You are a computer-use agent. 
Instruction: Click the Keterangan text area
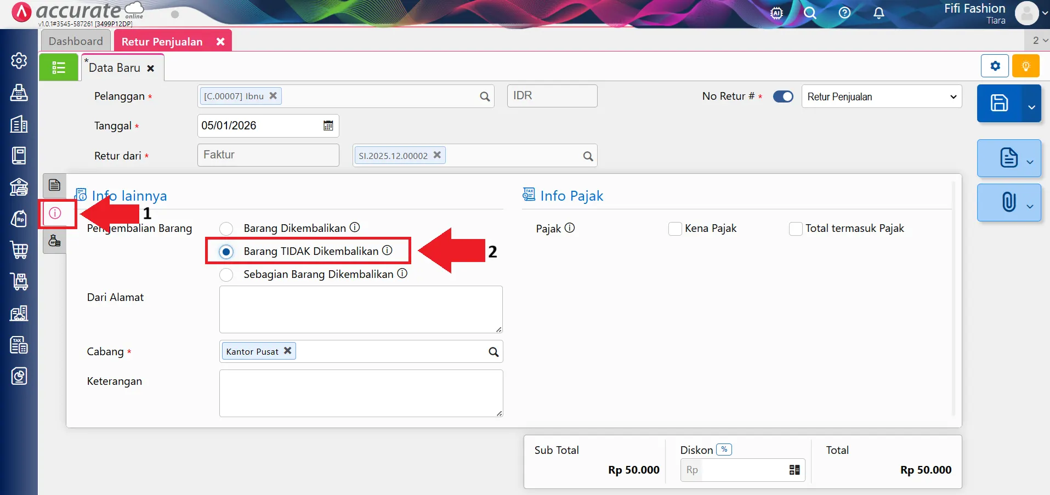coord(361,393)
